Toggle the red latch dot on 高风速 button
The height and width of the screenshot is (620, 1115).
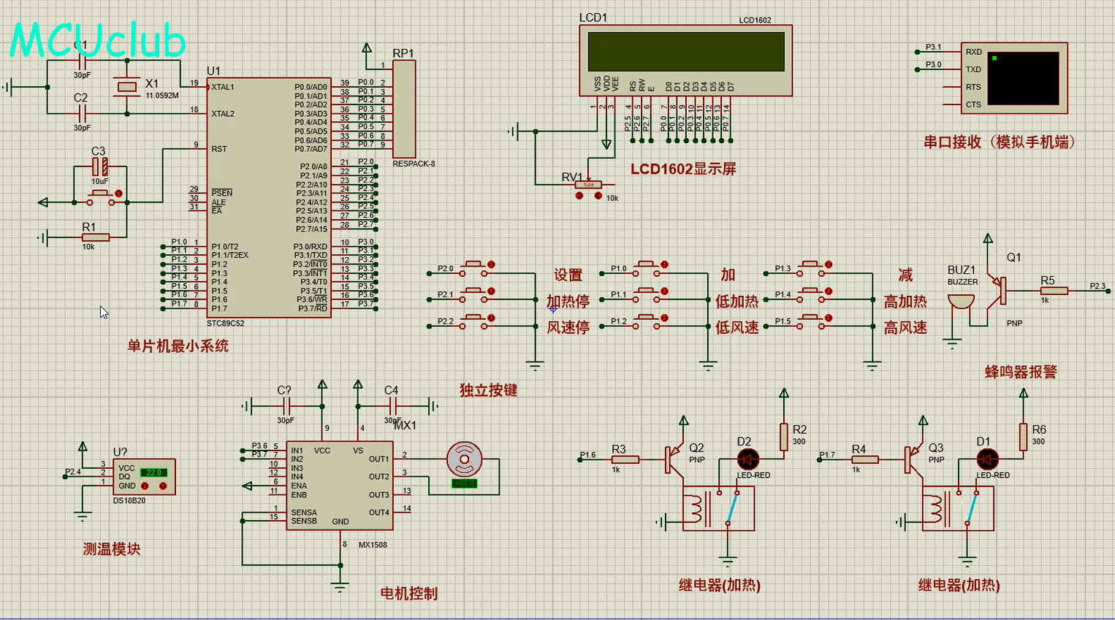829,318
